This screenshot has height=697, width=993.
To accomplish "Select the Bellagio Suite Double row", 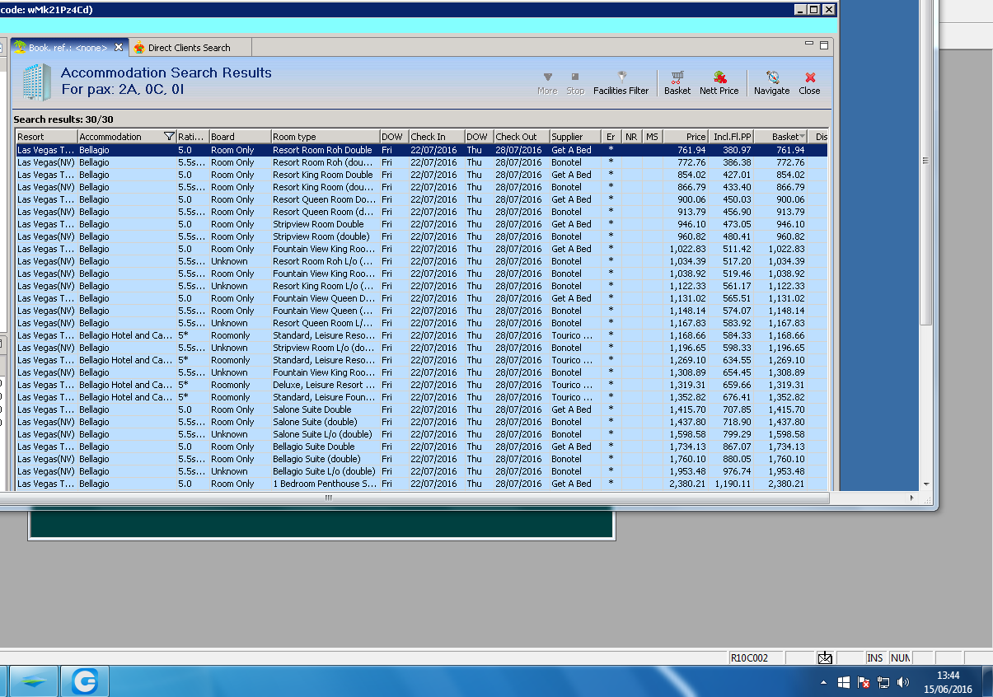I will tap(422, 447).
